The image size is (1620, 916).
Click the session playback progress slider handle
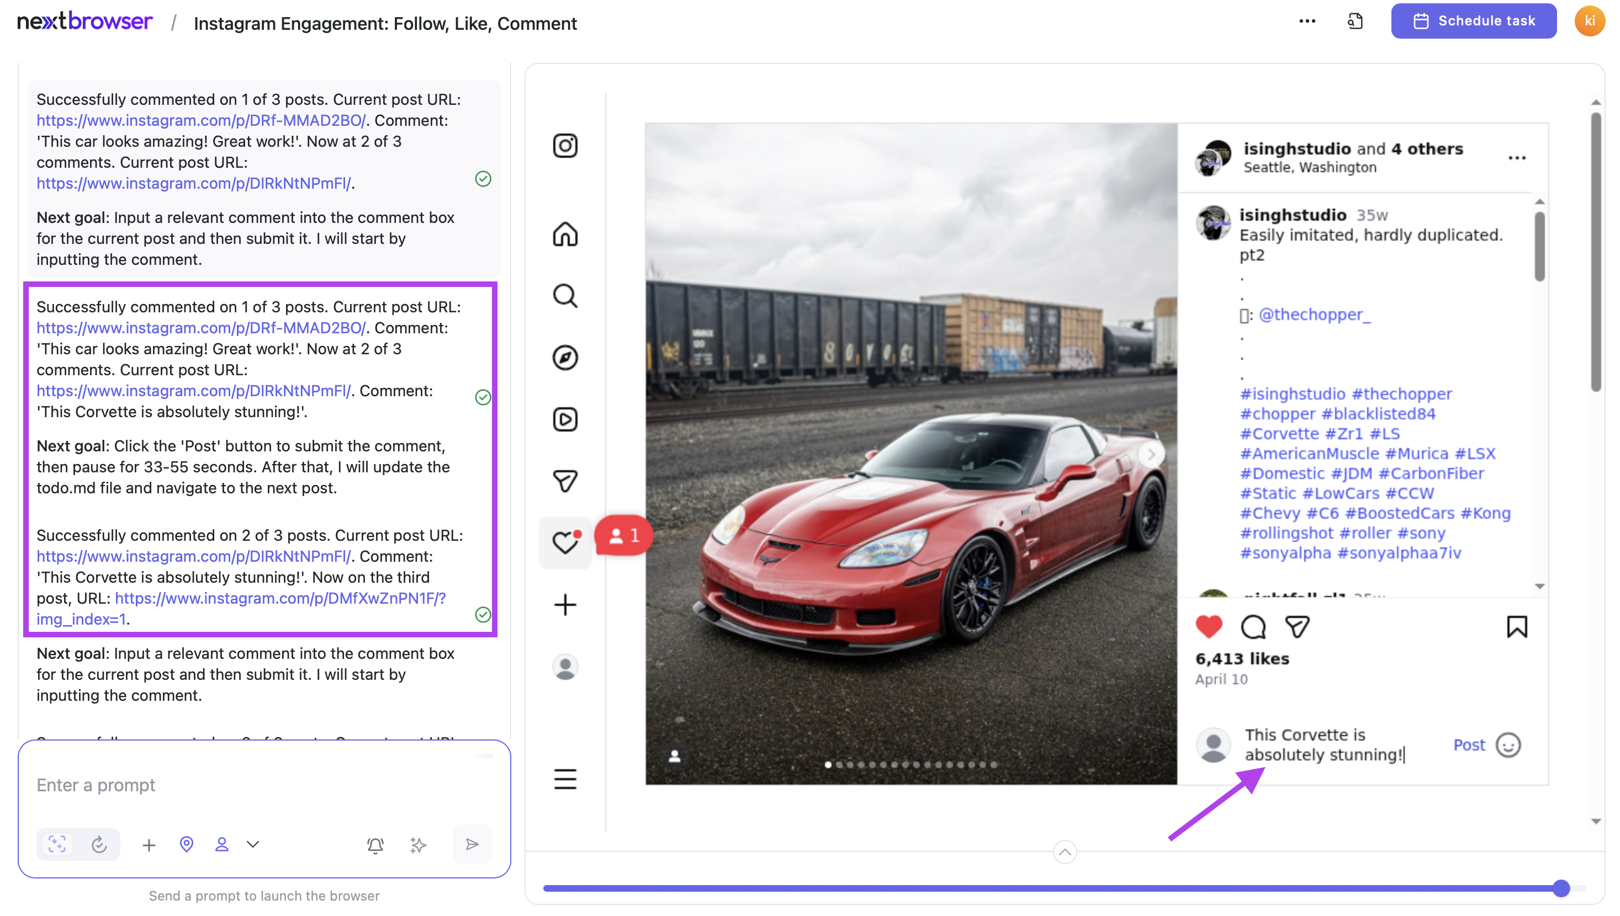point(1560,888)
